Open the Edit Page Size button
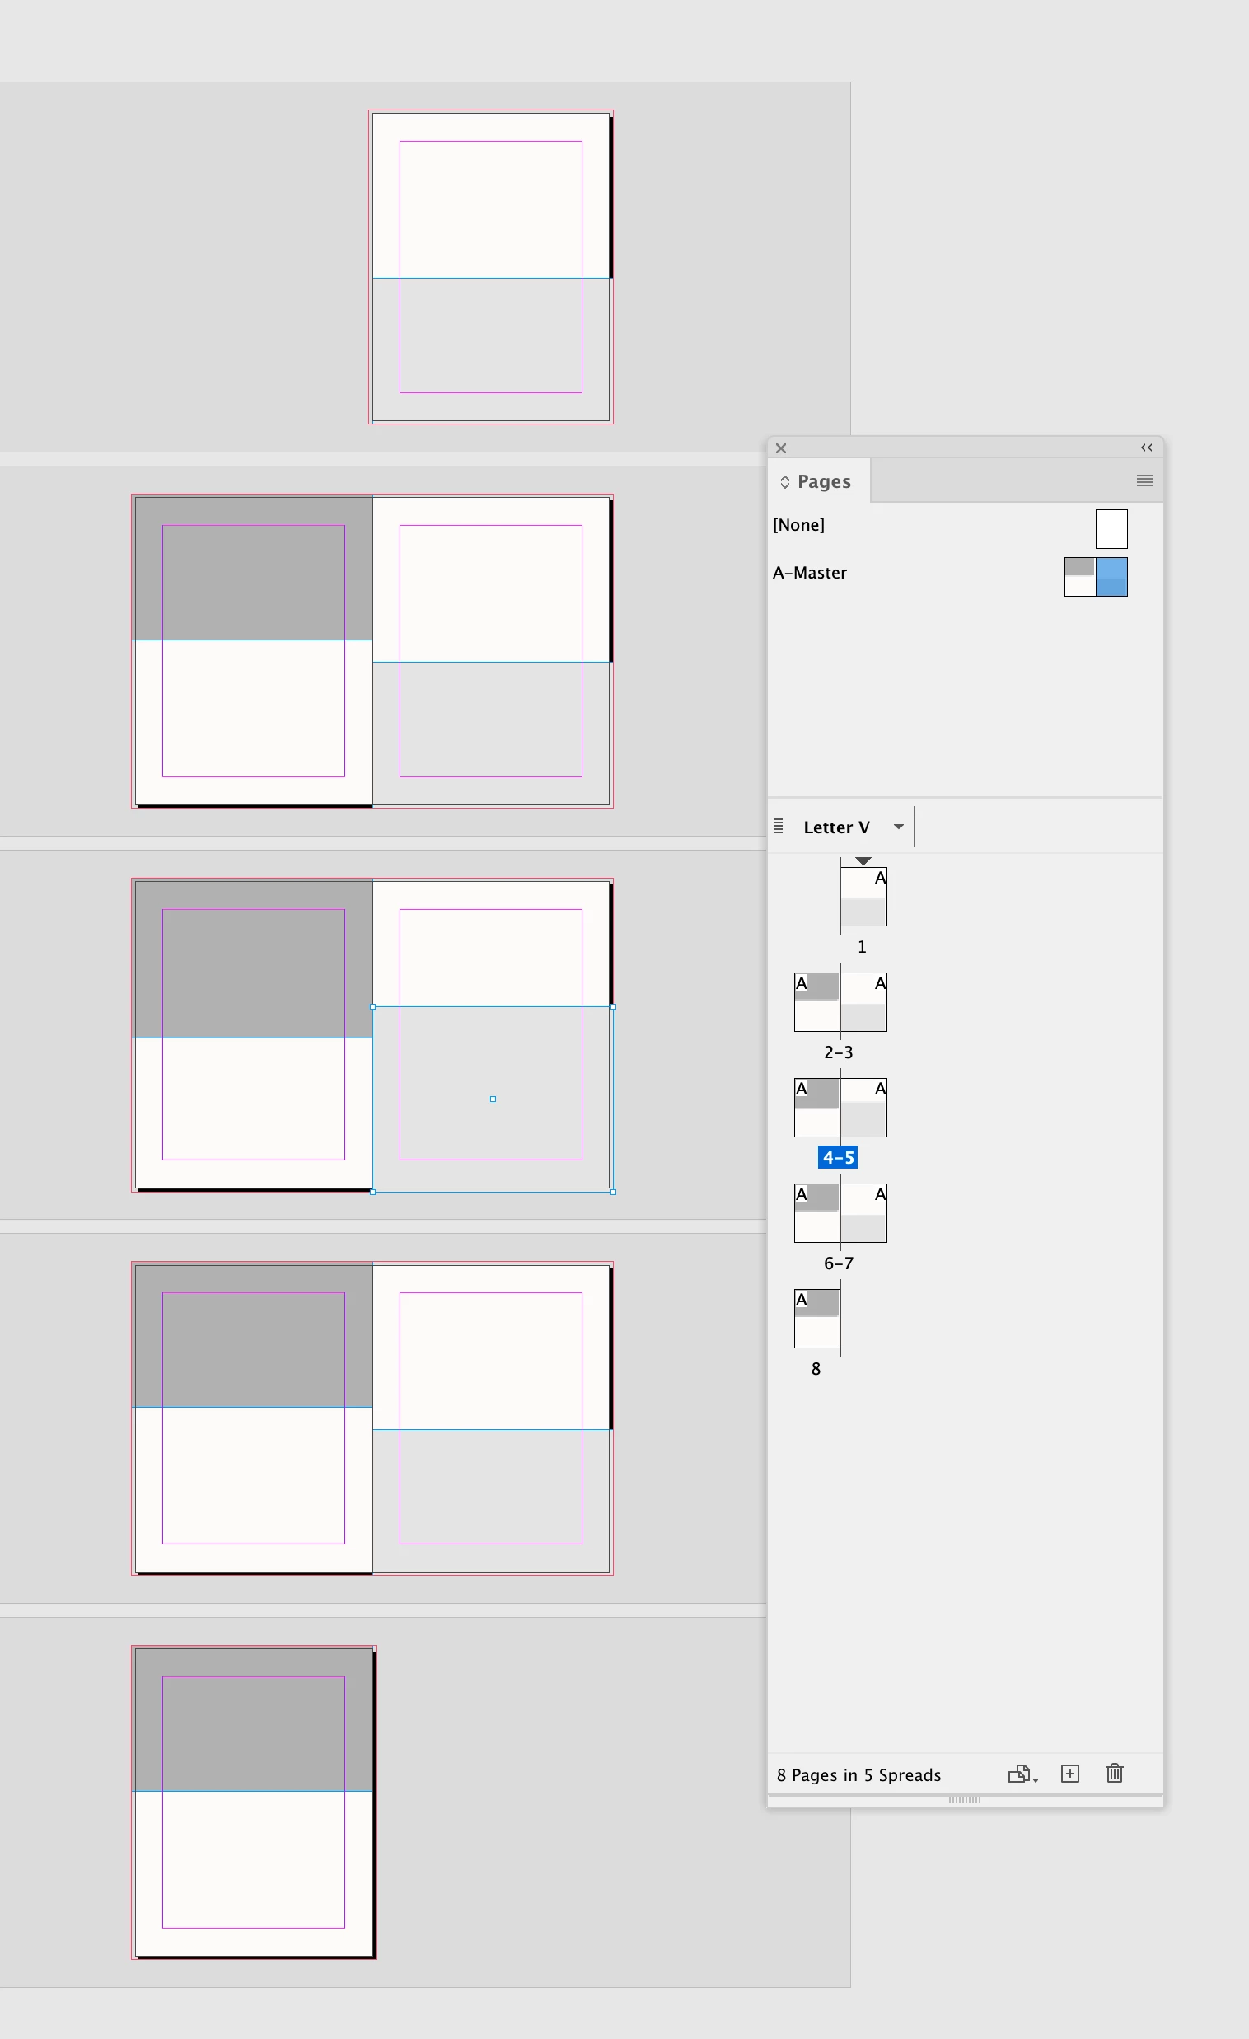This screenshot has width=1249, height=2039. tap(1022, 1774)
